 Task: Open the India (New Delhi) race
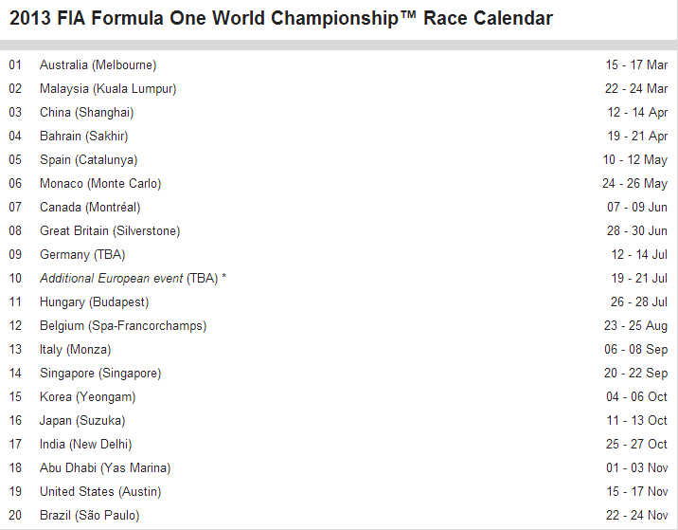(x=85, y=445)
